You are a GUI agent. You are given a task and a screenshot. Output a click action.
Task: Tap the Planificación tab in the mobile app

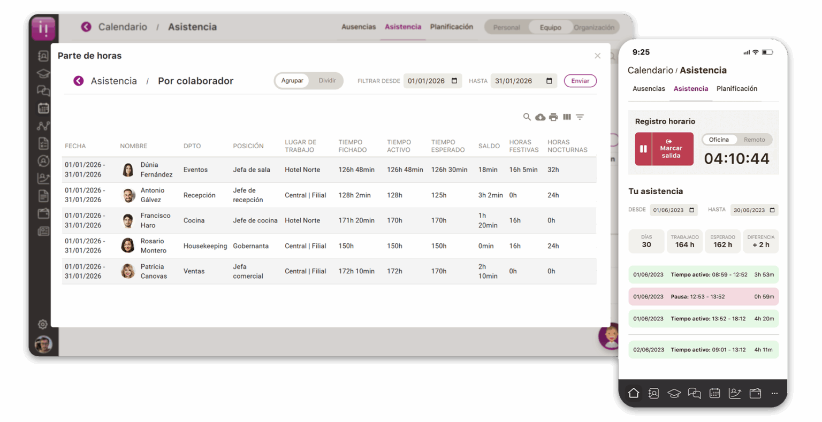click(x=737, y=89)
